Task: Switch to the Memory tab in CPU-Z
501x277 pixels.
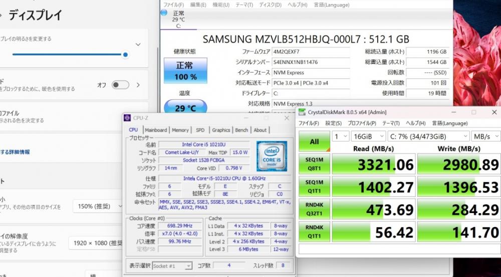Action: pos(180,130)
